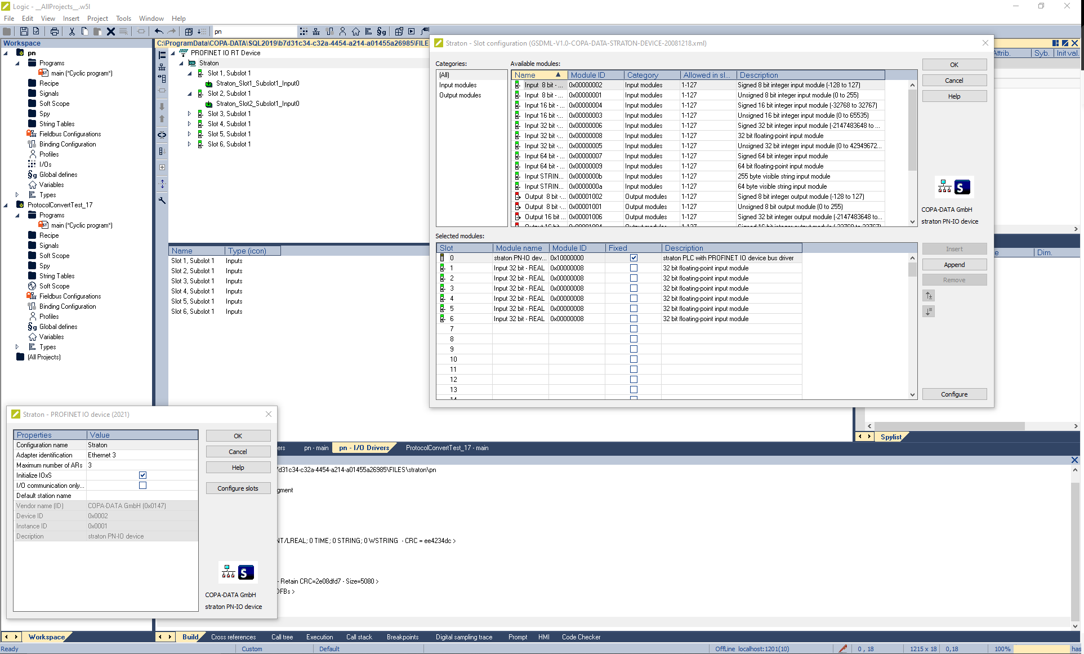This screenshot has width=1084, height=654.
Task: Expand Slot 4, Subslot 1 in the tree
Action: tap(190, 124)
